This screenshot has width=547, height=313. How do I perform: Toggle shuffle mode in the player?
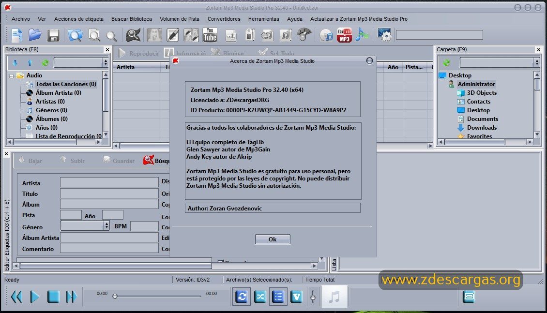click(260, 297)
